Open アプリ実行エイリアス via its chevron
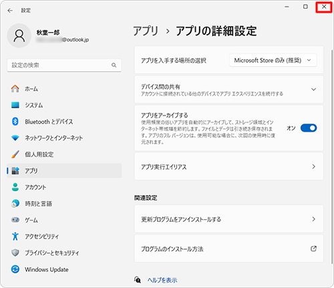 313,166
